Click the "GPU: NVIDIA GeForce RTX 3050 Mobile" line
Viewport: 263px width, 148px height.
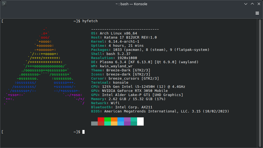[x=129, y=91]
